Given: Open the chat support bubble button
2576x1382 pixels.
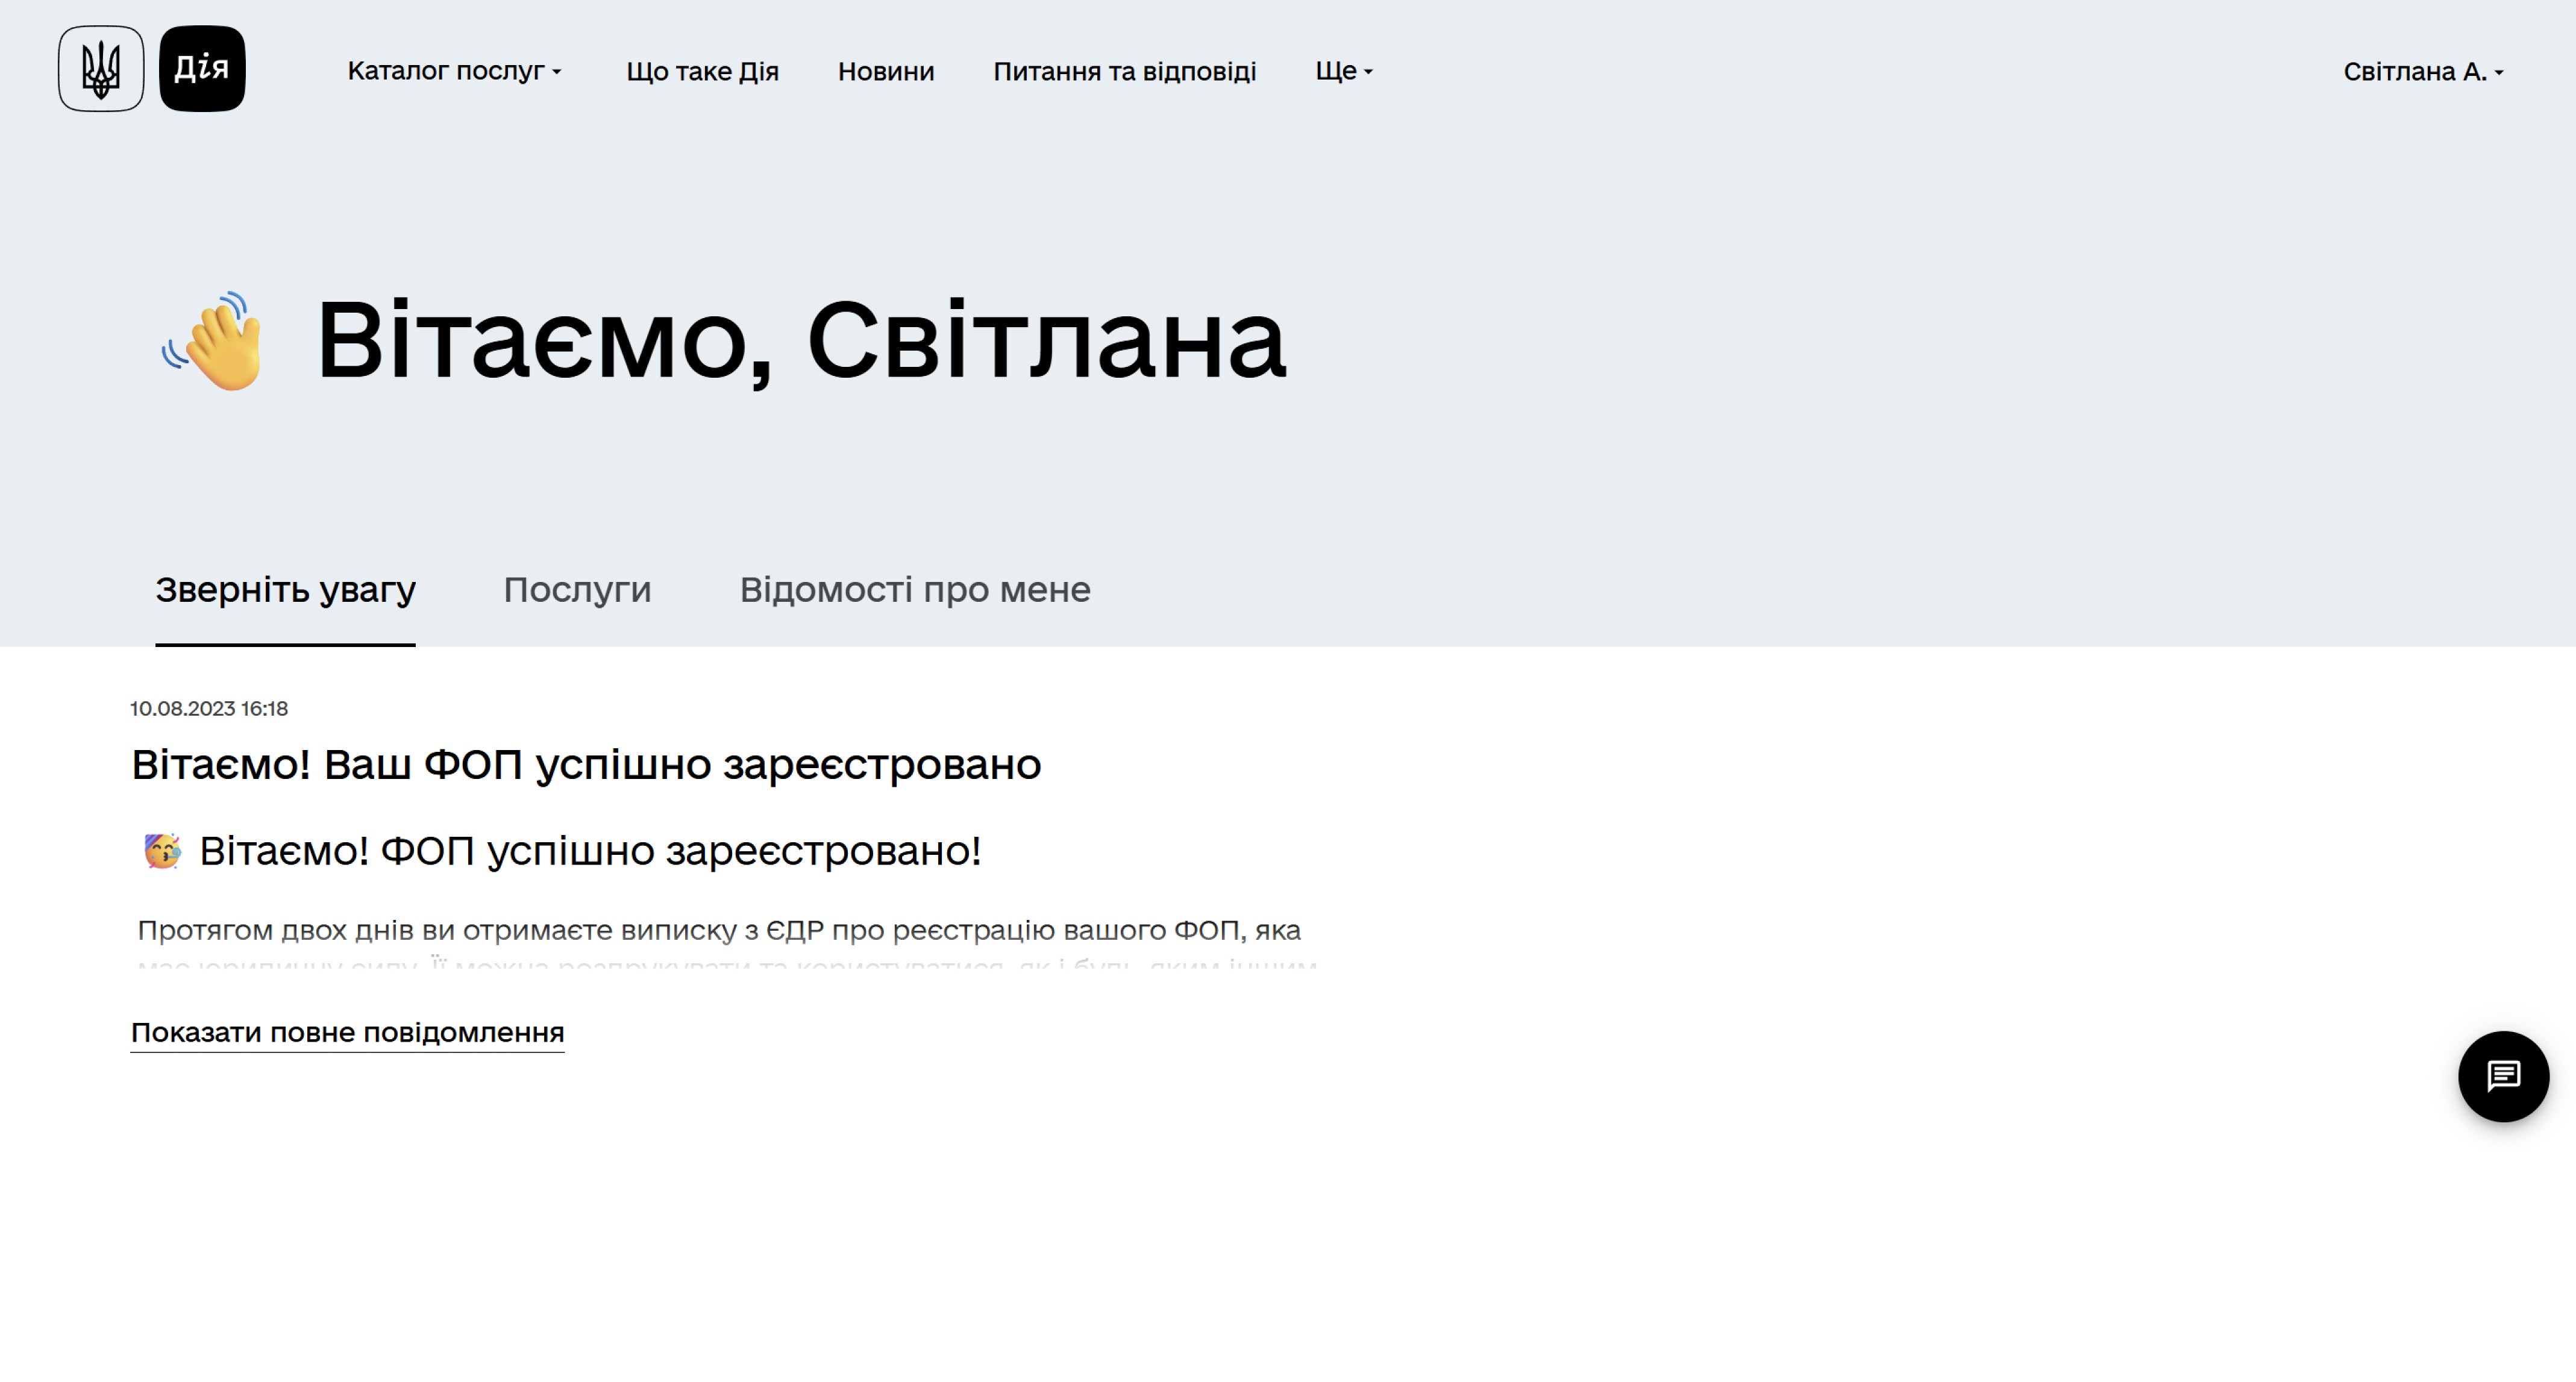Looking at the screenshot, I should (2502, 1076).
